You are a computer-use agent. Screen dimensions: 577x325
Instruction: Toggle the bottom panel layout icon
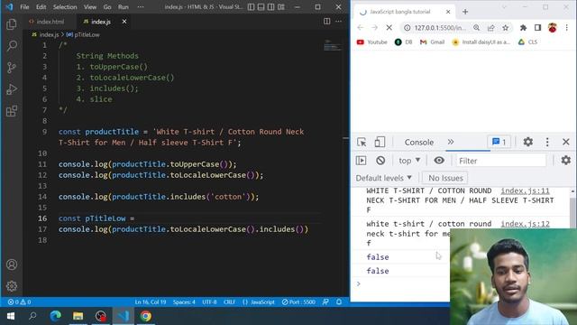point(261,7)
